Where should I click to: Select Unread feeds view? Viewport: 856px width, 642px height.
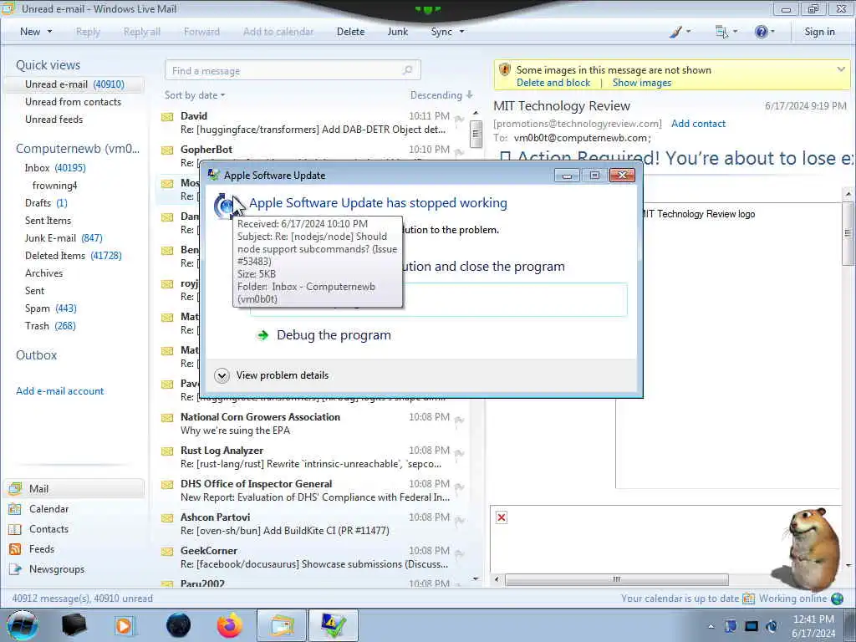pyautogui.click(x=54, y=119)
